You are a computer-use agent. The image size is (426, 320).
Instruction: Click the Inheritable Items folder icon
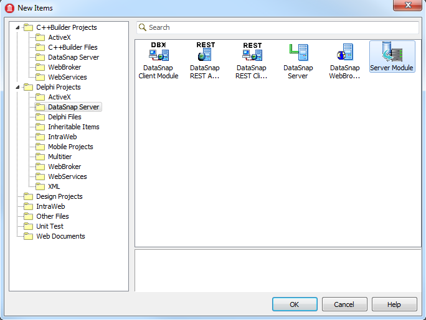[40, 127]
